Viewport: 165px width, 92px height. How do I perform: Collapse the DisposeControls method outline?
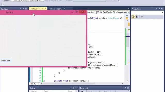click(x=44, y=81)
